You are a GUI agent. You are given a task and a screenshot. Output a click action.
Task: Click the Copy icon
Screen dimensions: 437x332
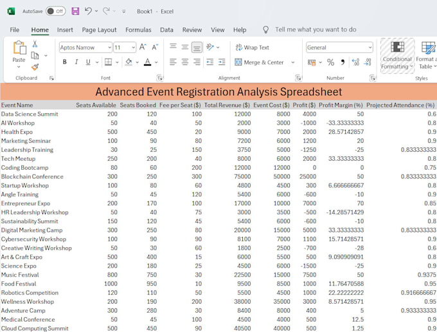pos(35,55)
